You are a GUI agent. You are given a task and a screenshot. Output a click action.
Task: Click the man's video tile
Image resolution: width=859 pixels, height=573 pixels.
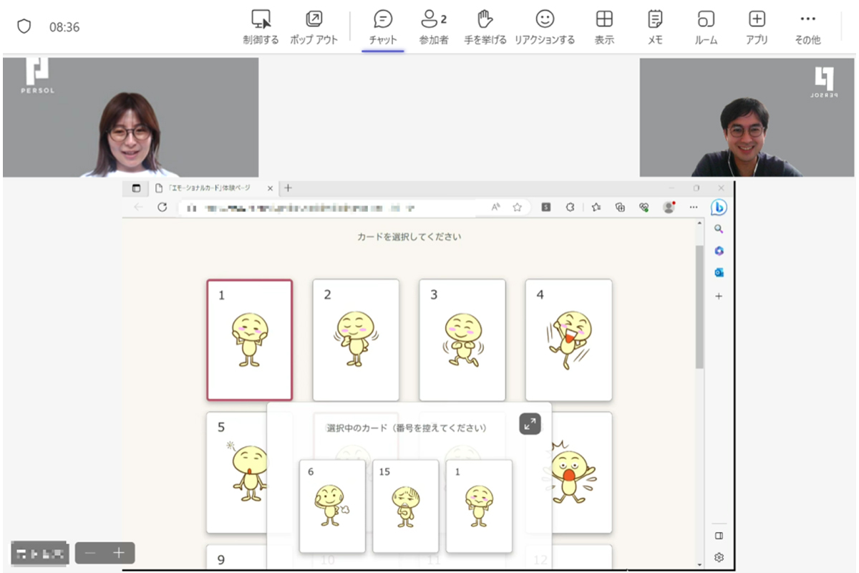pos(746,117)
